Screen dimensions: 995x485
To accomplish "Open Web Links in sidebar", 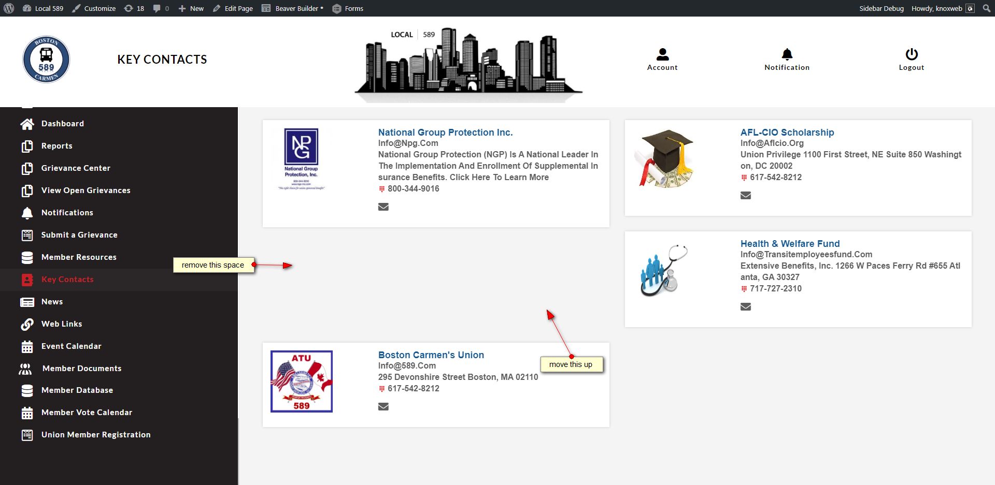I will click(x=62, y=324).
